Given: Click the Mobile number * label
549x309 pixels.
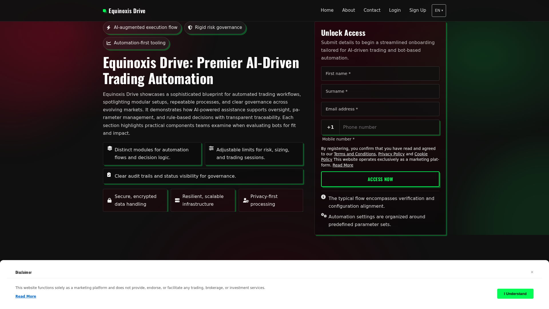Looking at the screenshot, I should coord(338,139).
